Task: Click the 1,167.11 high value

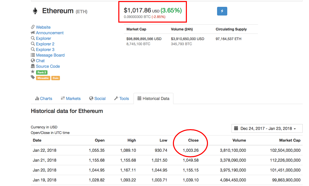Action: [x=128, y=170]
